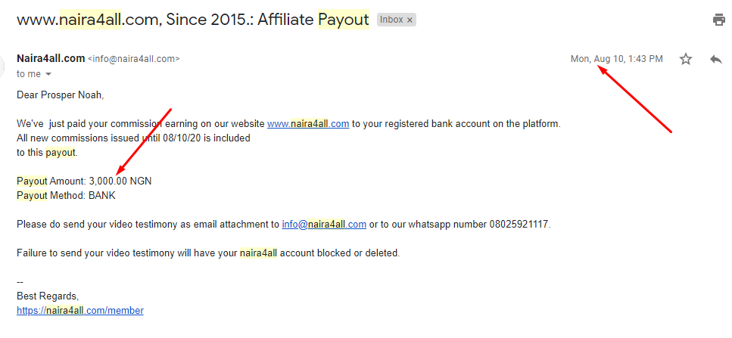Click the reply arrow icon
Image resolution: width=732 pixels, height=338 pixels.
pos(716,59)
